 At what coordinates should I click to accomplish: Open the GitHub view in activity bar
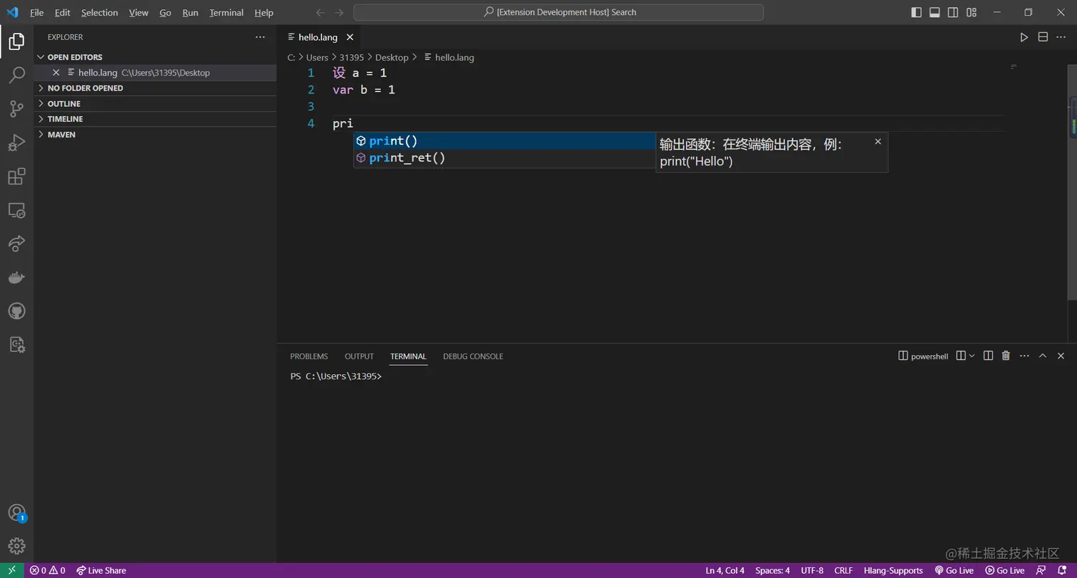click(16, 311)
